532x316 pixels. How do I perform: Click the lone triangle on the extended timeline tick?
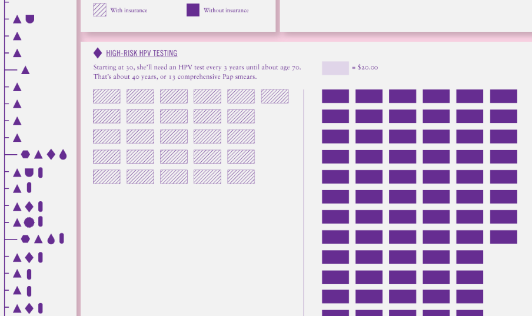pyautogui.click(x=25, y=70)
